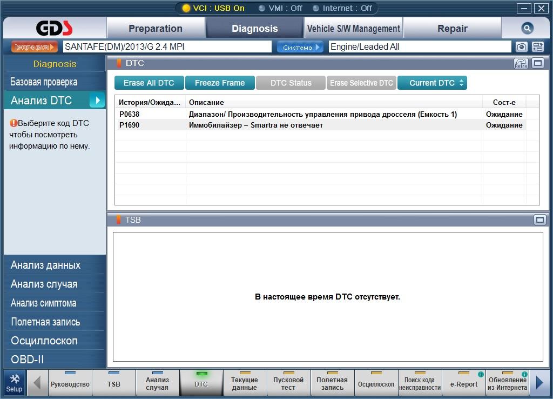Expand the Анализ DTC arrow
The width and height of the screenshot is (553, 399).
97,100
